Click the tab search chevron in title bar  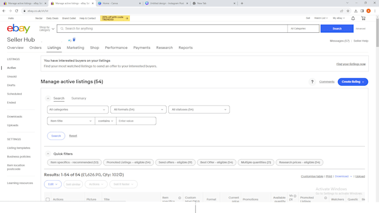[347, 3]
